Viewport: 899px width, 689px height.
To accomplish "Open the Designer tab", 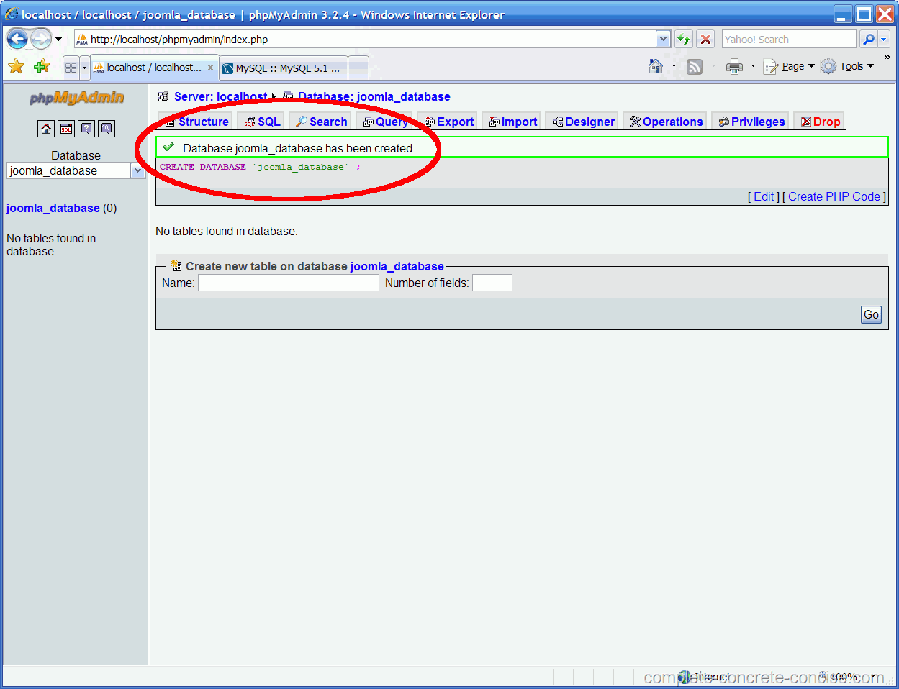I will pyautogui.click(x=583, y=122).
